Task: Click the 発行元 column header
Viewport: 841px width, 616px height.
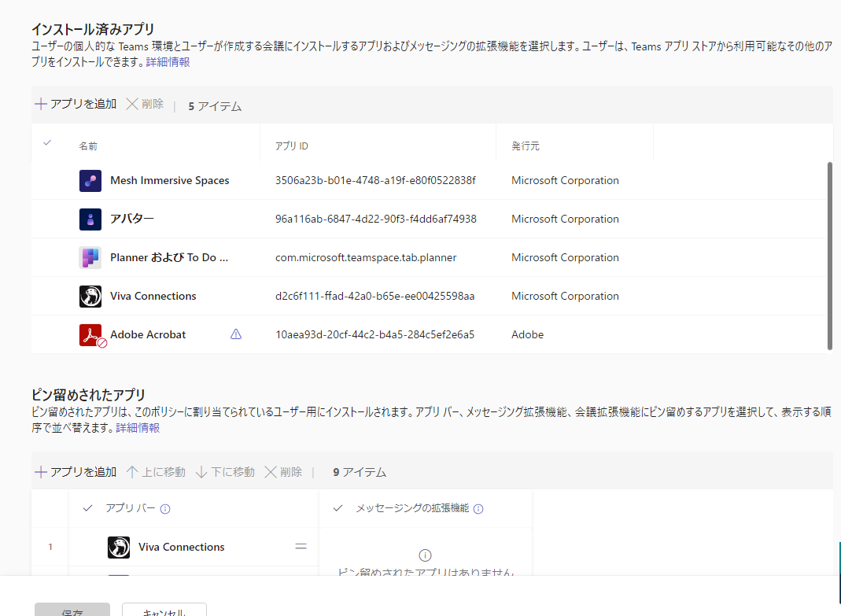Action: [x=526, y=146]
